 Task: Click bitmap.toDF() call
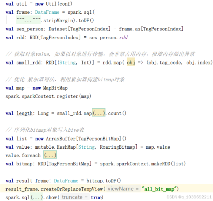point(103,181)
